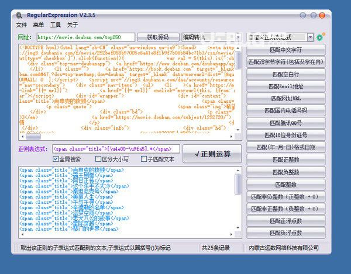Click the 匹配Email地址 button
This screenshot has height=274, width=351.
click(x=286, y=86)
